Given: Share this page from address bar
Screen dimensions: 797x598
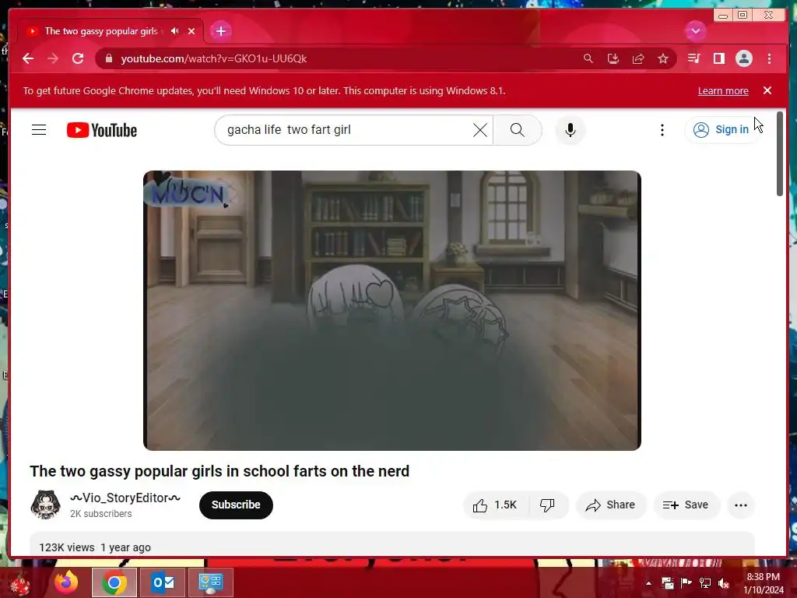Looking at the screenshot, I should pyautogui.click(x=638, y=58).
